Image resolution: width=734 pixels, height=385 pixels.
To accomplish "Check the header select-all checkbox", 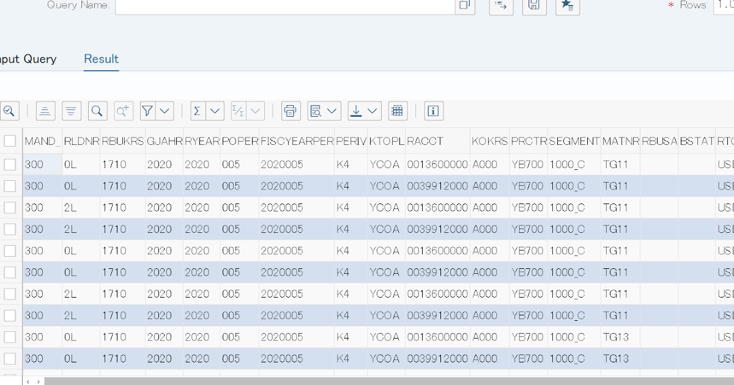I will click(10, 141).
